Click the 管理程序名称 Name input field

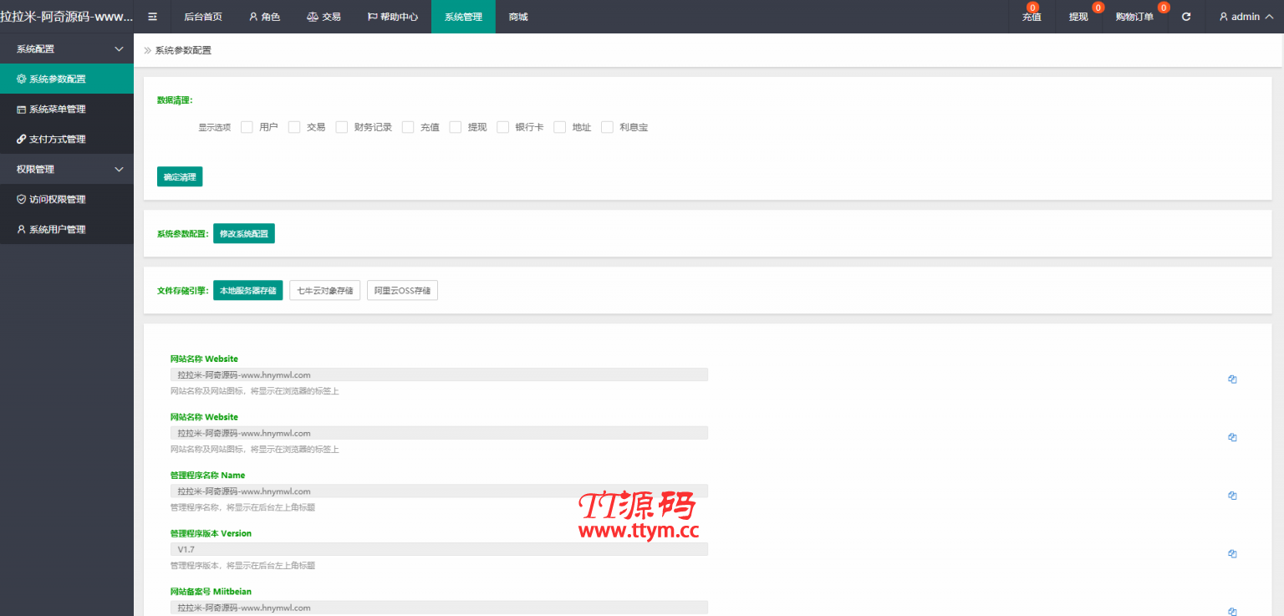point(439,491)
